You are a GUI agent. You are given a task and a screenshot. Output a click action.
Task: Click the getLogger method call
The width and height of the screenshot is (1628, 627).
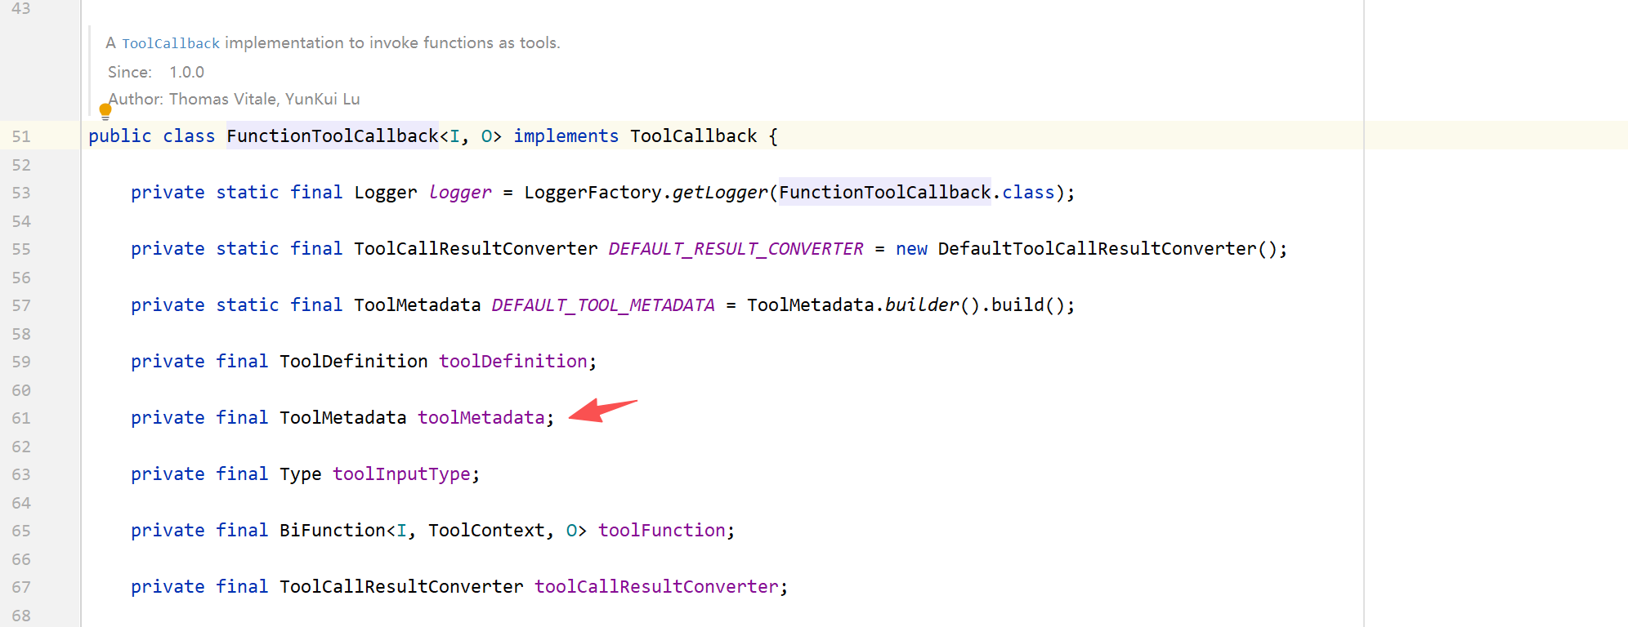[720, 193]
